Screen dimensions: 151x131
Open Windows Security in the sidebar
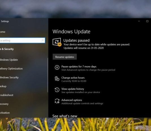9,77
